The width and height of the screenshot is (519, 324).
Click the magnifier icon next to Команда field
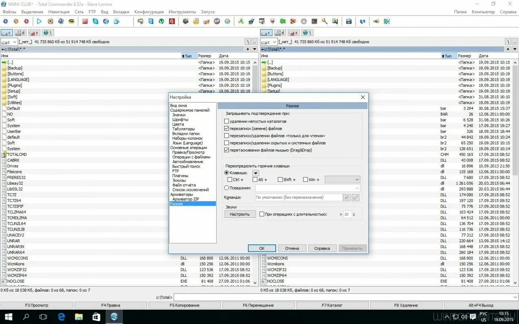[347, 198]
